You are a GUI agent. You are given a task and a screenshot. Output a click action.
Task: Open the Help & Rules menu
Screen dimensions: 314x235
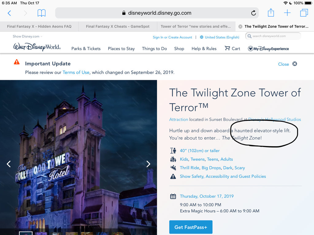click(x=204, y=49)
